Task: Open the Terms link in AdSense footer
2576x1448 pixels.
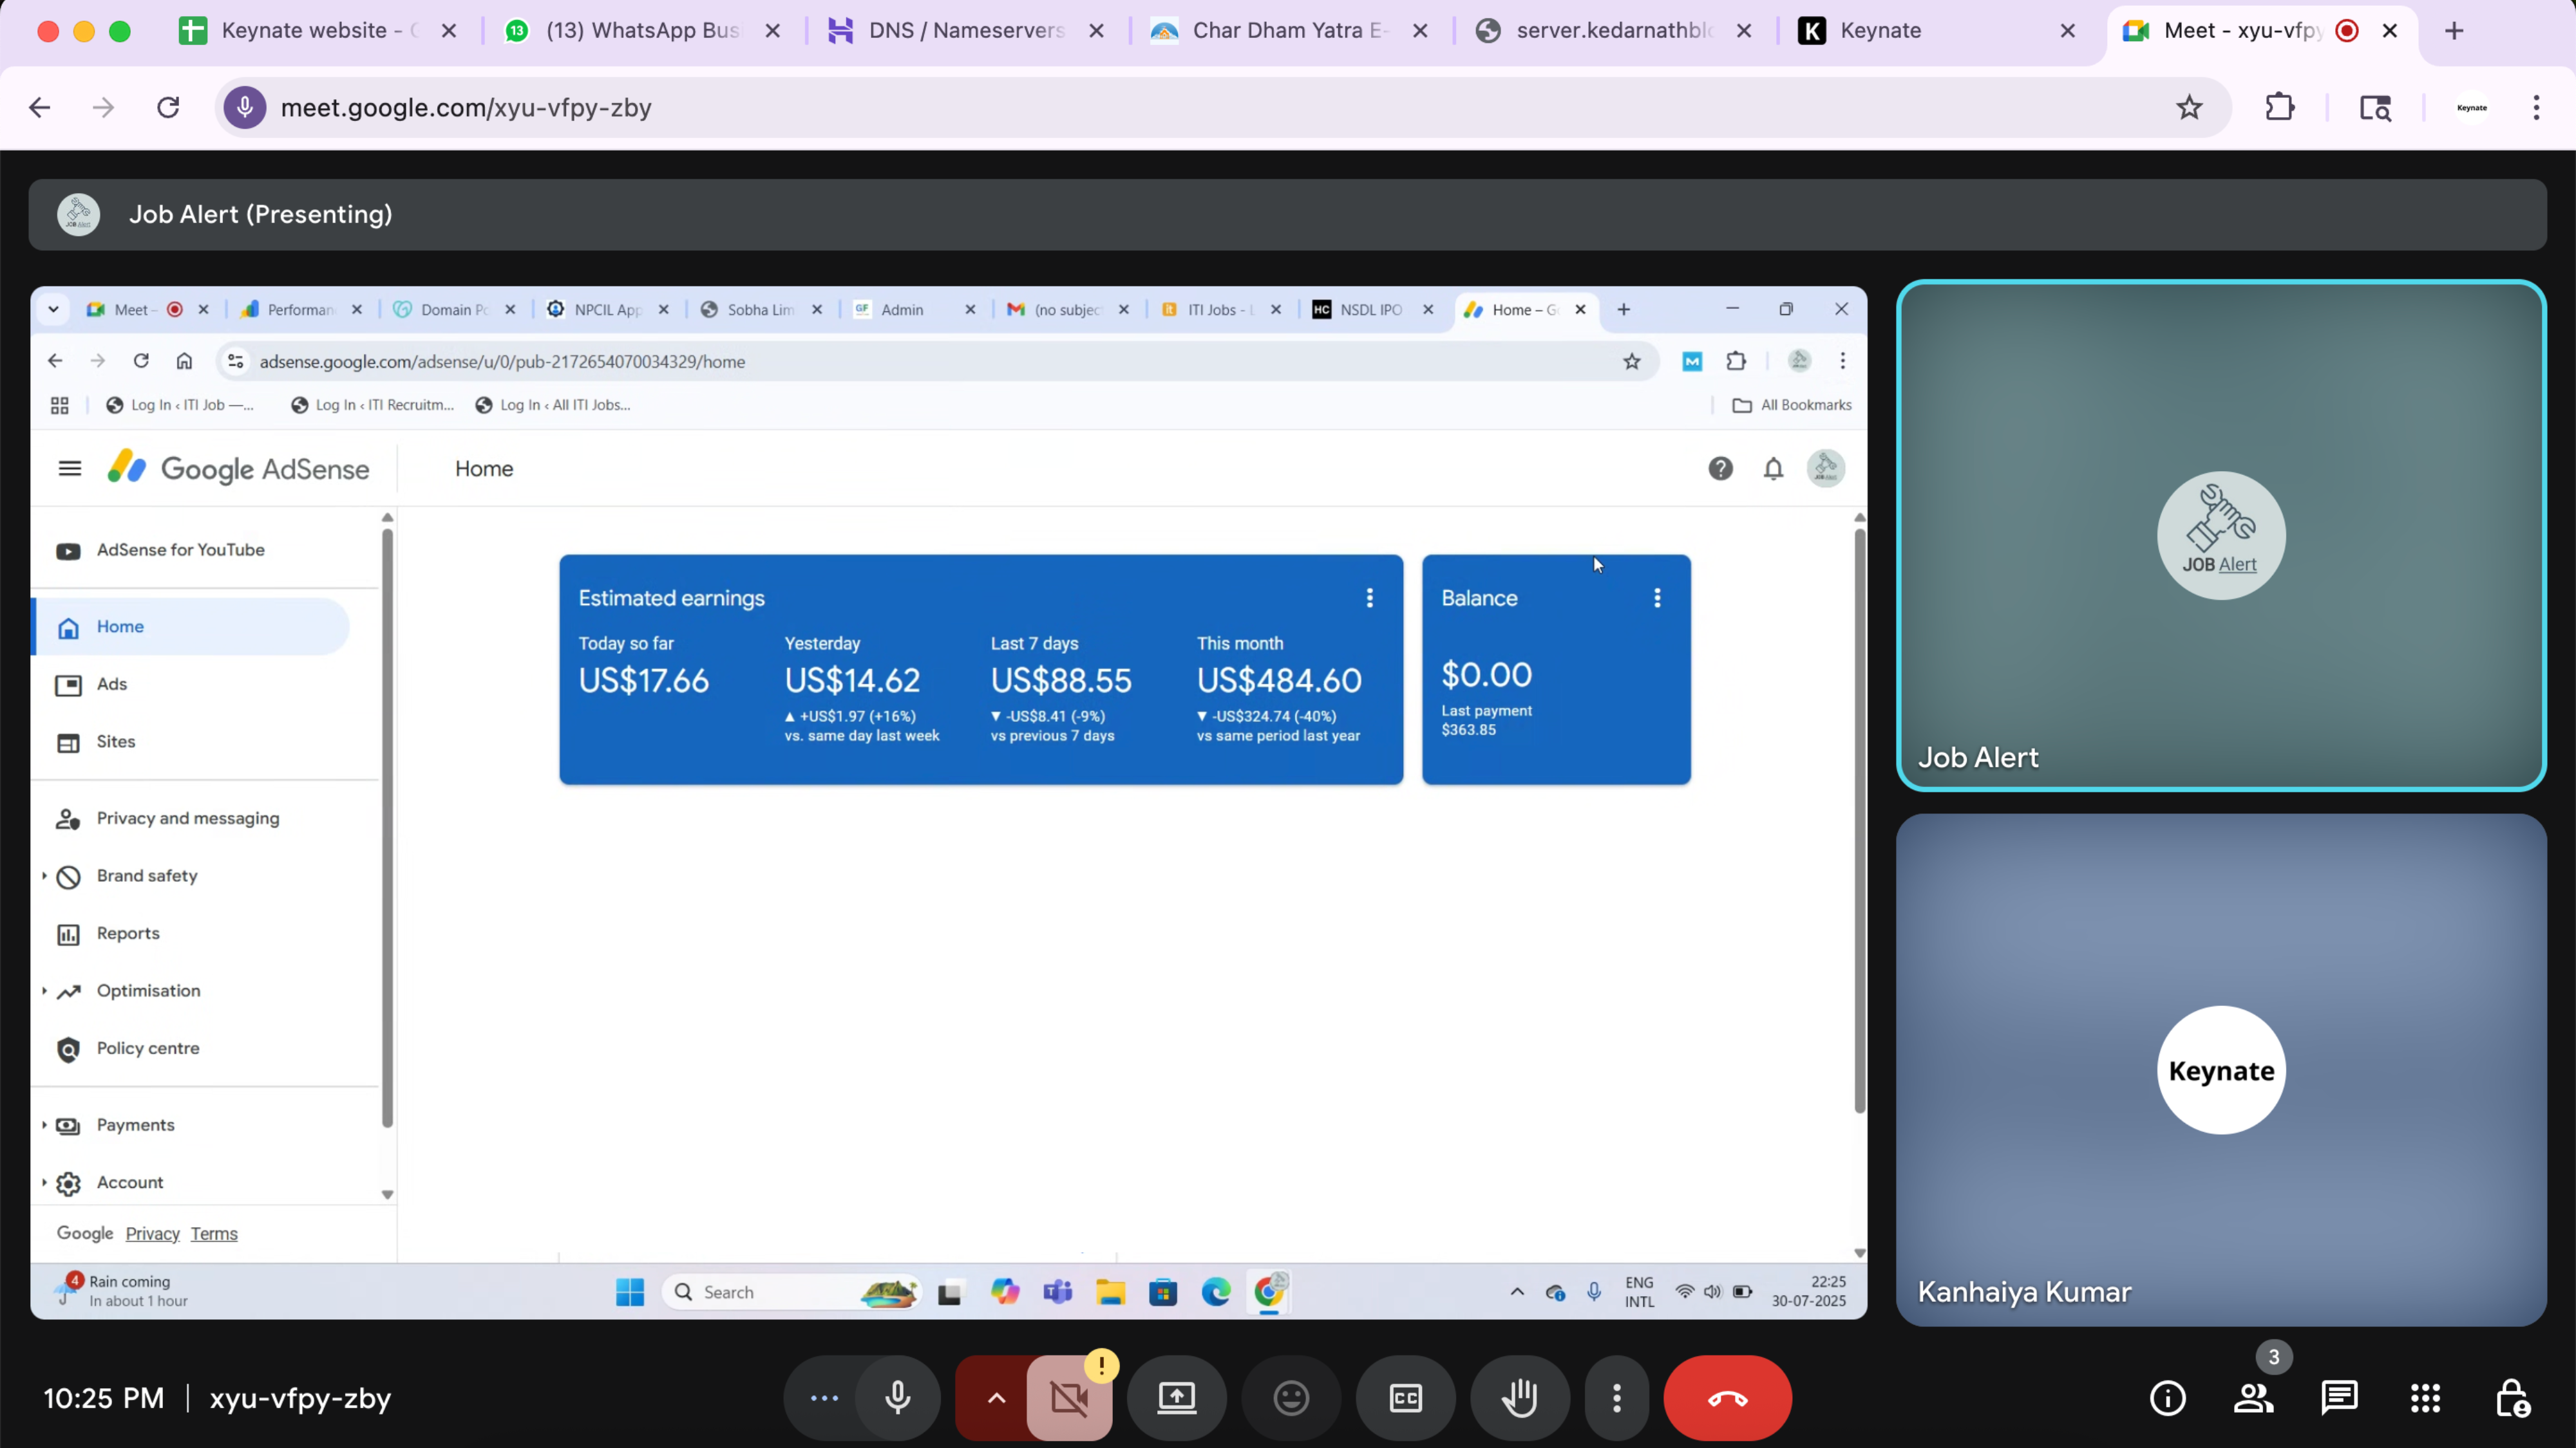Action: pos(214,1233)
